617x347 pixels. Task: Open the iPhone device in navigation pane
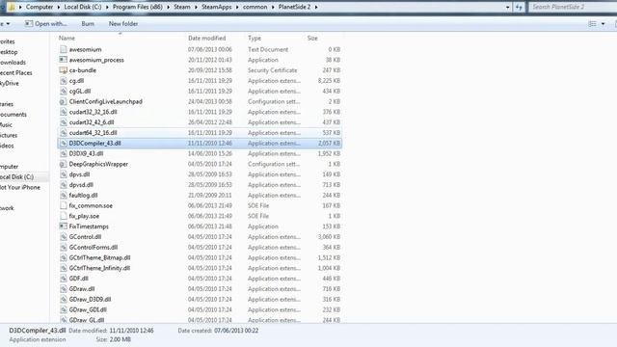click(x=20, y=188)
